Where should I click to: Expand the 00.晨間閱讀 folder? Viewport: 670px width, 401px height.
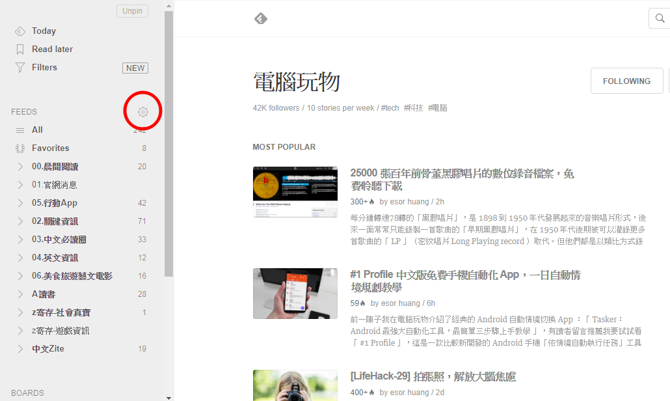(x=20, y=167)
